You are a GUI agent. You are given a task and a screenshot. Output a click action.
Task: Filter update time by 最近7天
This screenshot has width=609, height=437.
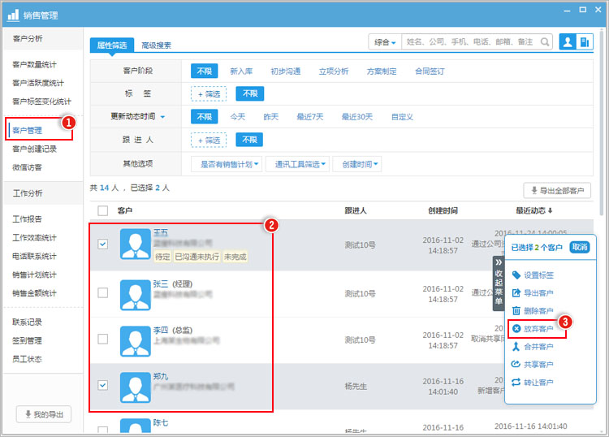tap(310, 117)
